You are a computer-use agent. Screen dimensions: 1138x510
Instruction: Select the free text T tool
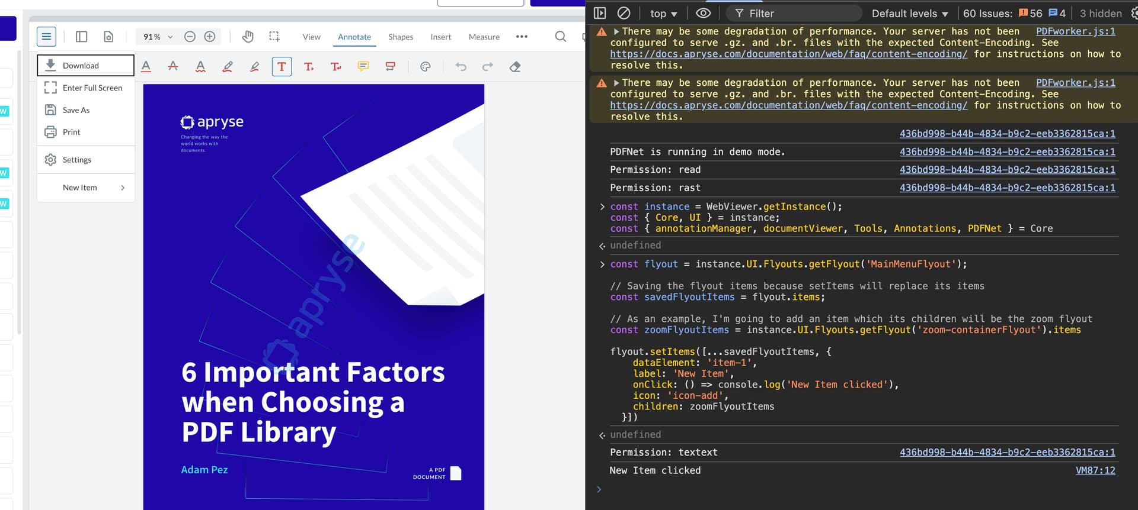282,67
